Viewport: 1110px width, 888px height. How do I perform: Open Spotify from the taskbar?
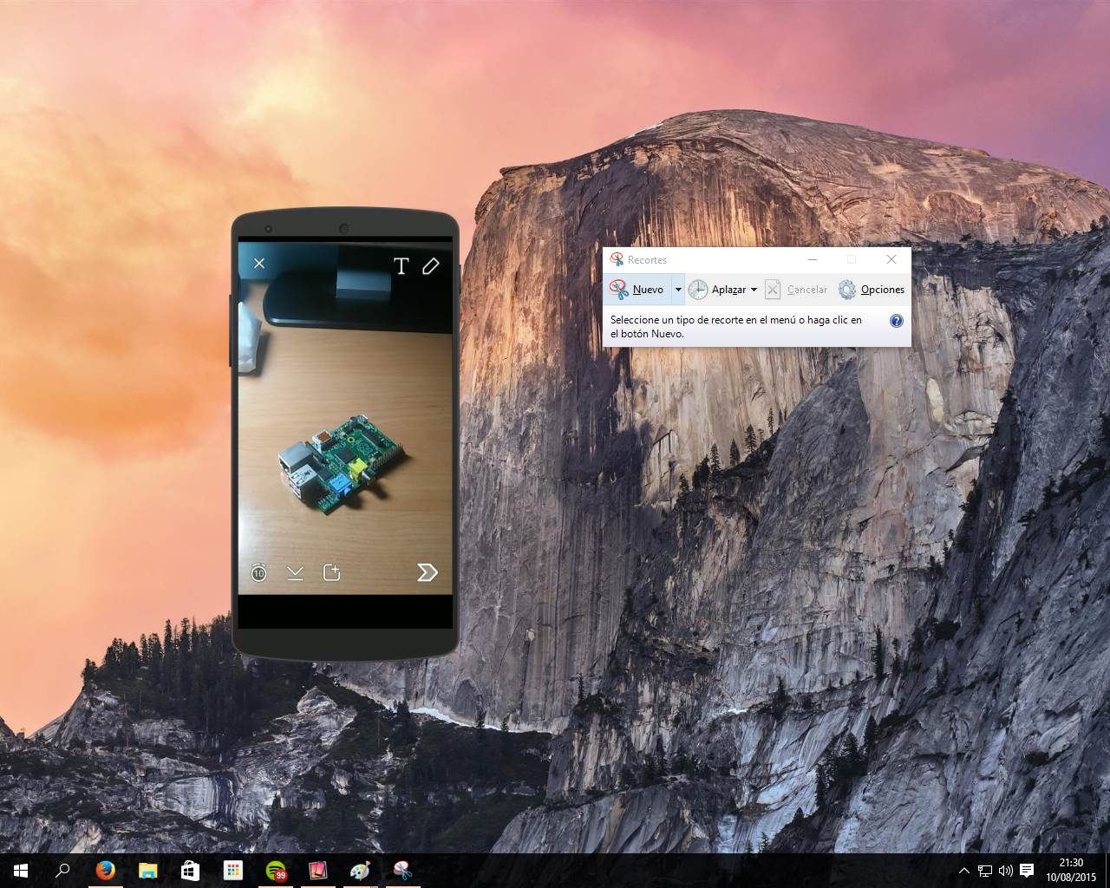tap(276, 871)
